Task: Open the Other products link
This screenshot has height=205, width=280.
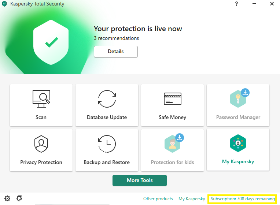Action: tap(158, 199)
